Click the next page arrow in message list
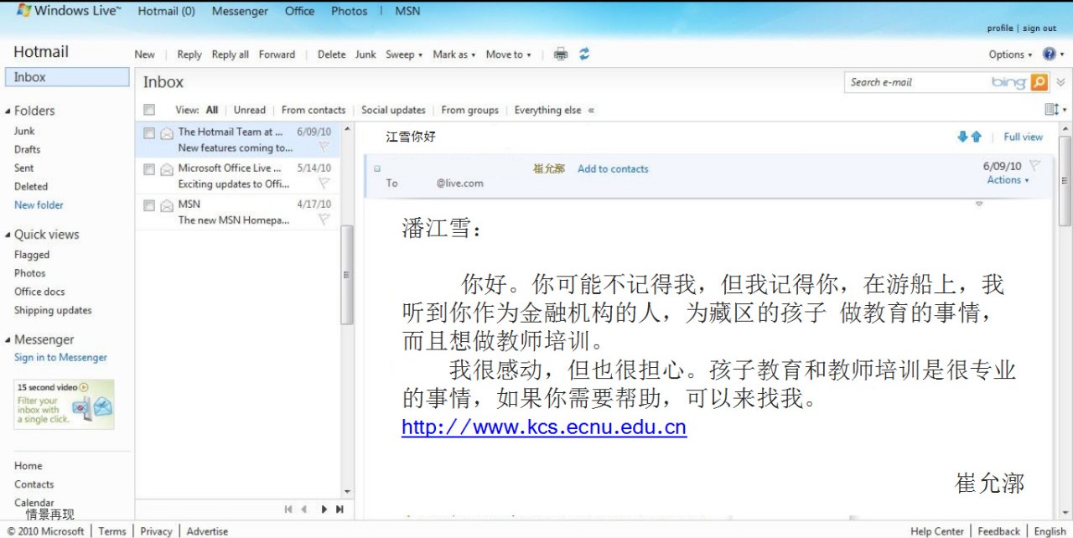The height and width of the screenshot is (538, 1073). click(324, 509)
